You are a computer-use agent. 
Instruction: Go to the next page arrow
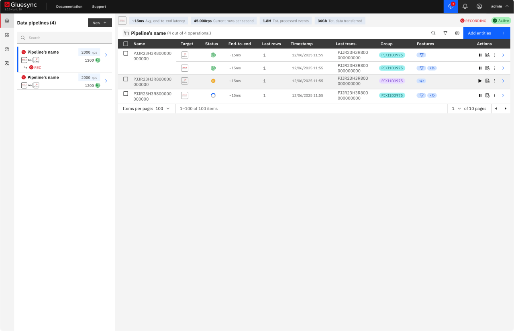click(506, 109)
